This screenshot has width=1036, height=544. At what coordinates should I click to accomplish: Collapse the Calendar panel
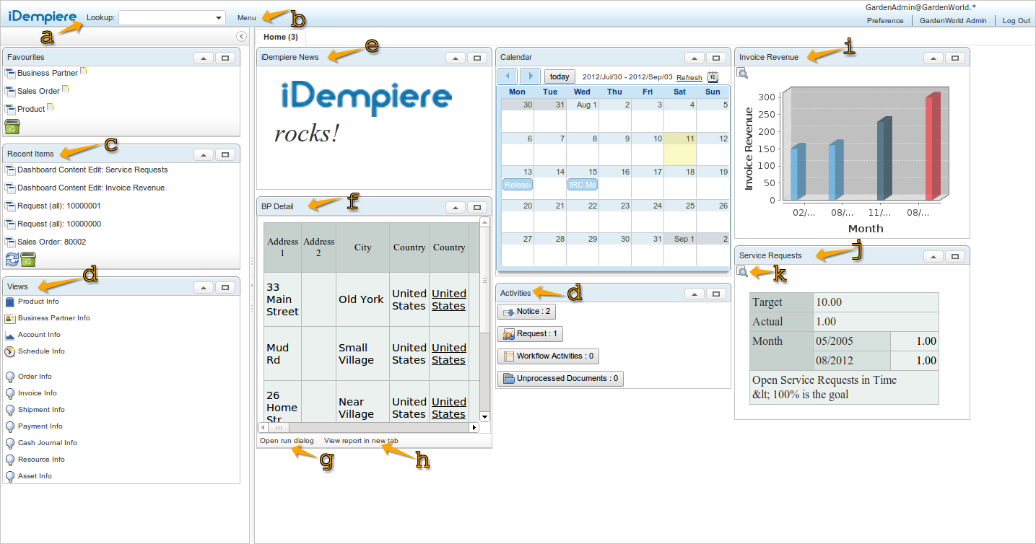693,58
